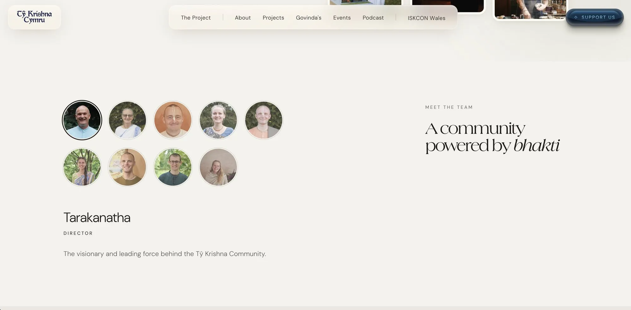The width and height of the screenshot is (631, 310).
Task: Click the Tarakanatha name heading
Action: (97, 218)
